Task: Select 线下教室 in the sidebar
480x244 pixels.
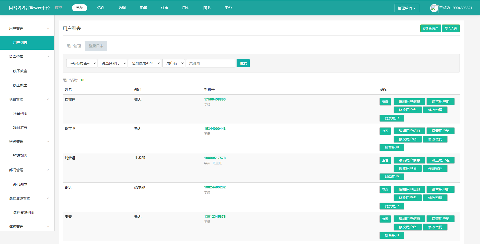Action: [20, 71]
